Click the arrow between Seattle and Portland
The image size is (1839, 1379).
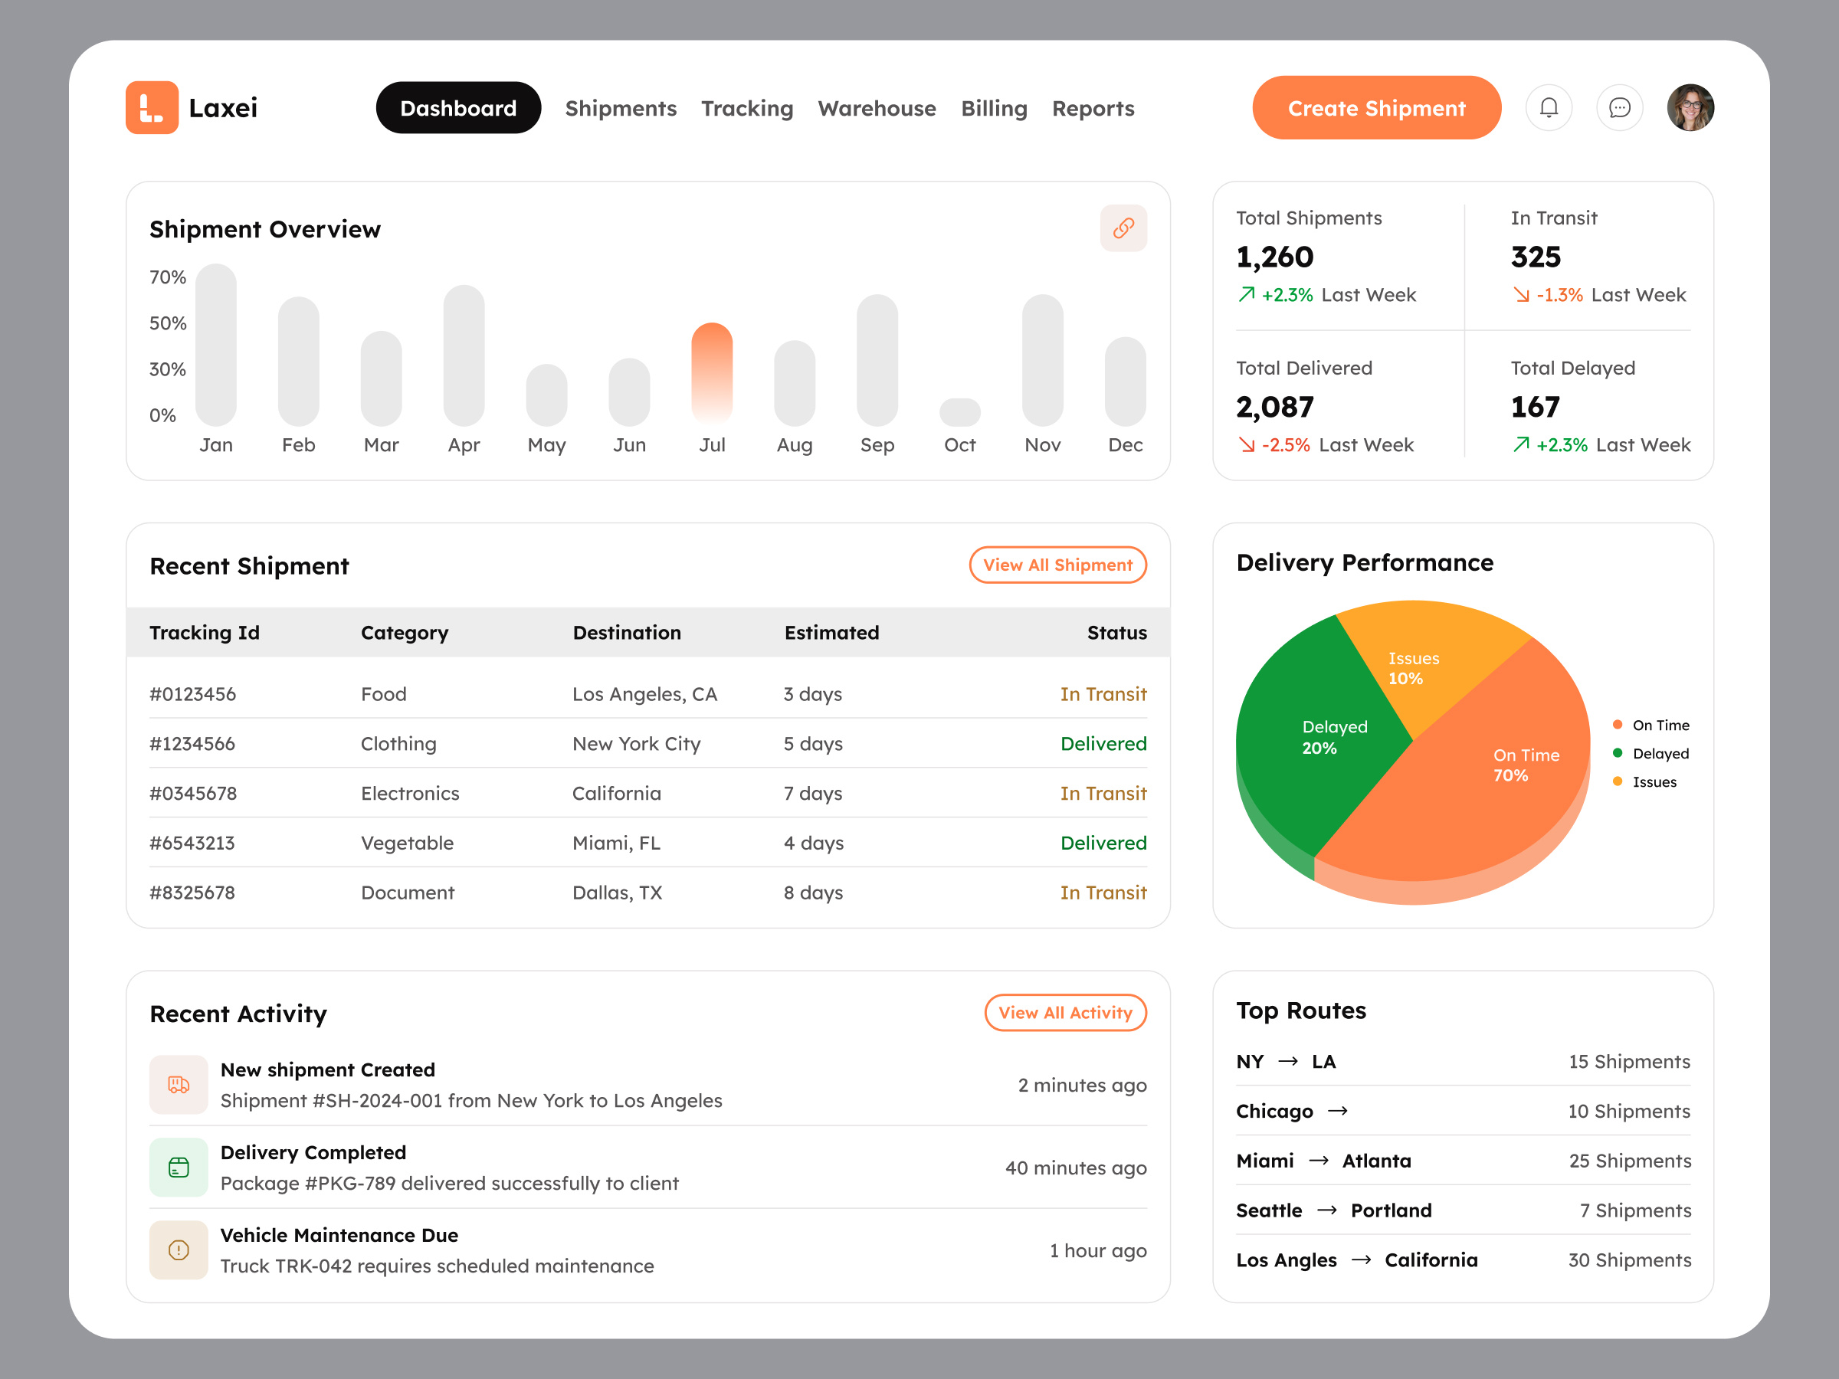click(x=1327, y=1210)
